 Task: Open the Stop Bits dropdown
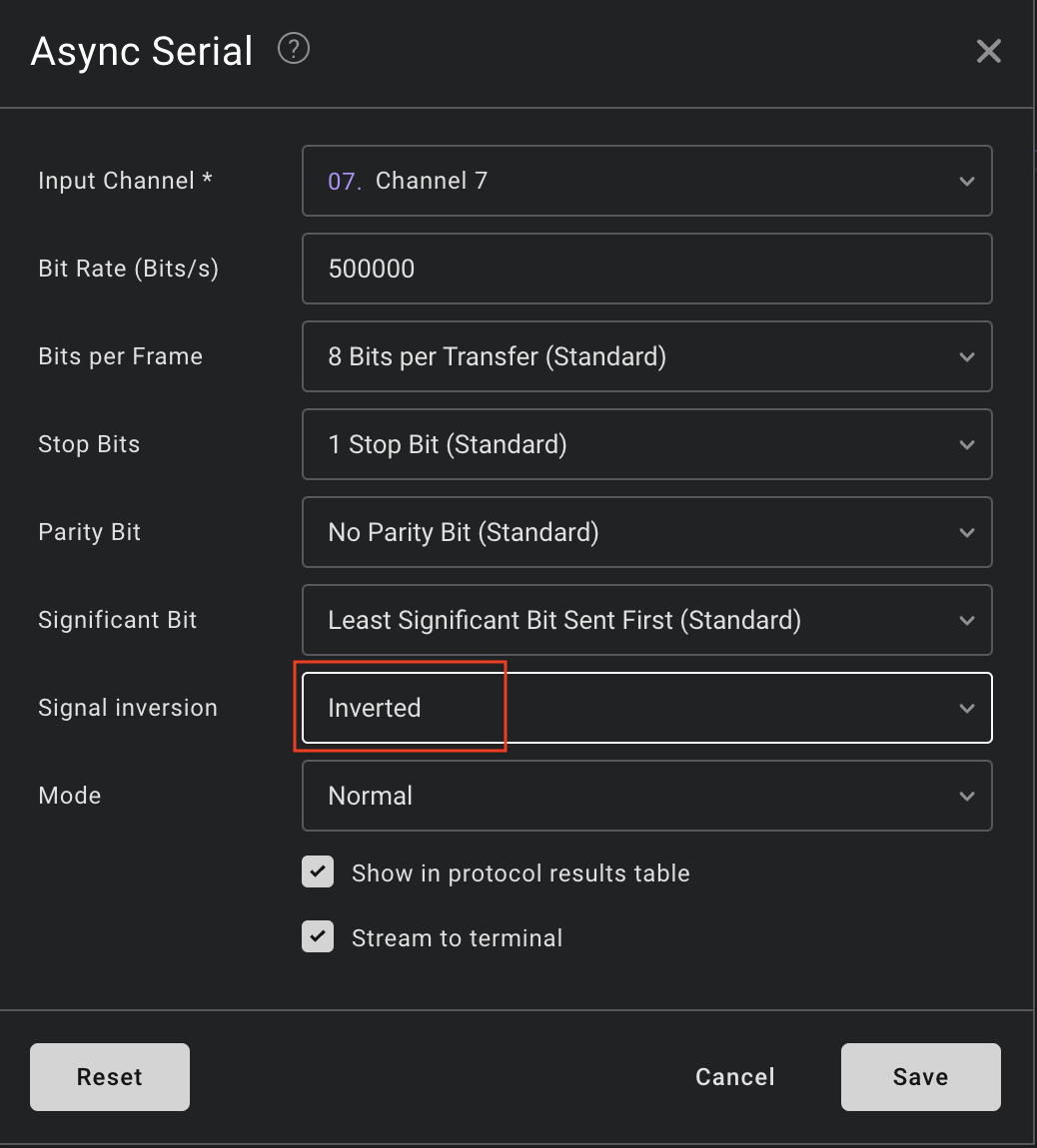[645, 444]
